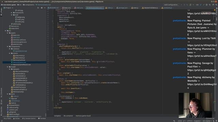This screenshot has height=122, width=218.
Task: Select badge.png in project tree
Action: (20, 17)
